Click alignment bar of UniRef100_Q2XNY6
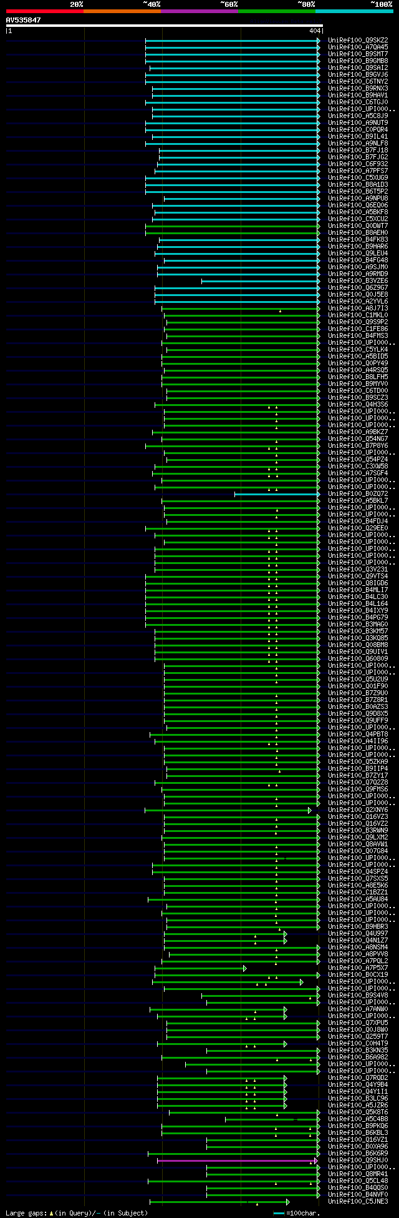 (228, 810)
